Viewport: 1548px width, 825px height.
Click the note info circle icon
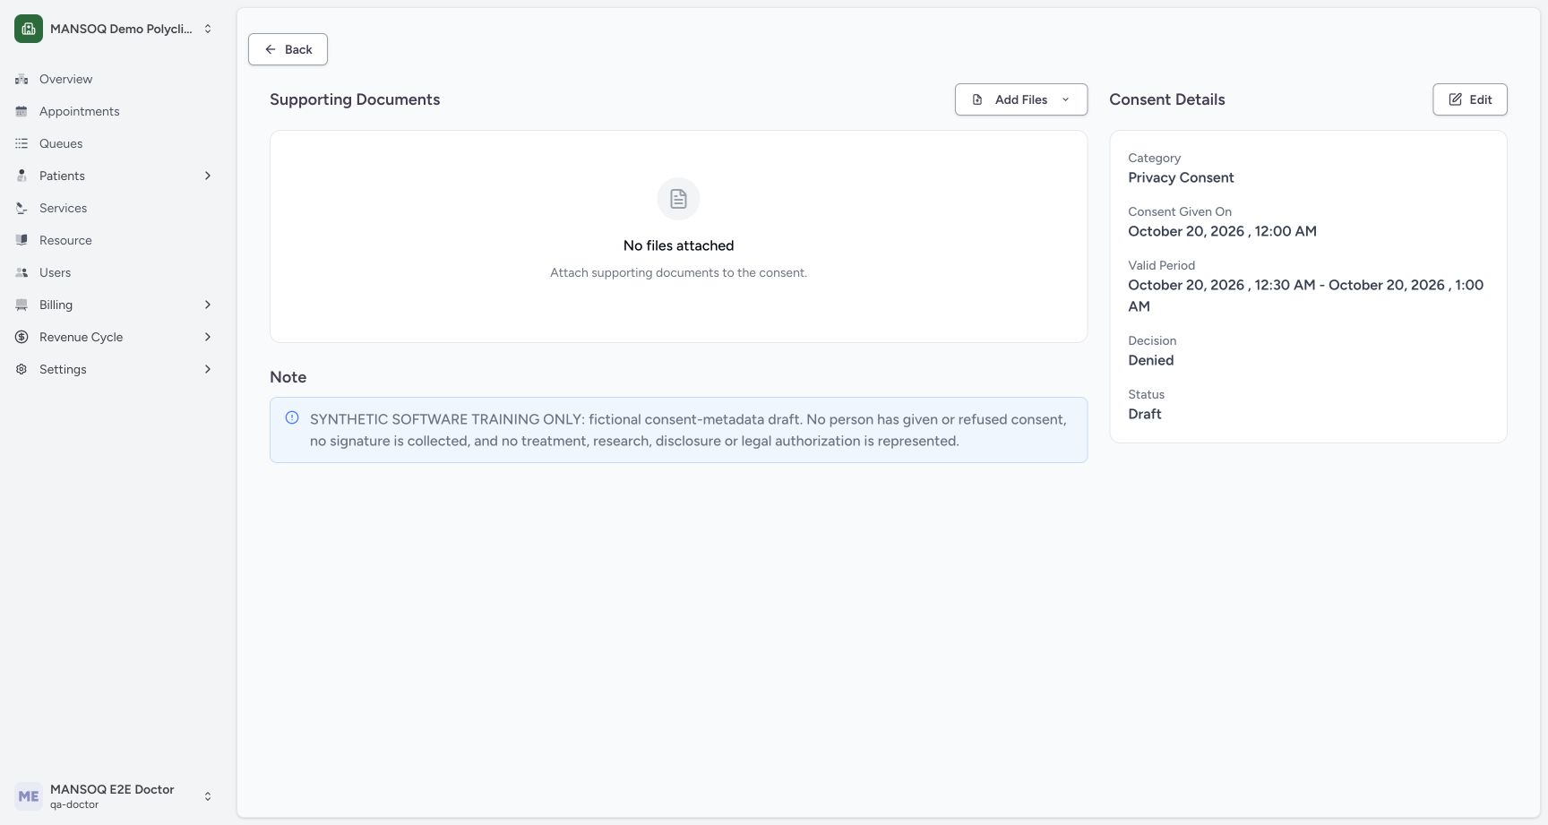pyautogui.click(x=292, y=417)
